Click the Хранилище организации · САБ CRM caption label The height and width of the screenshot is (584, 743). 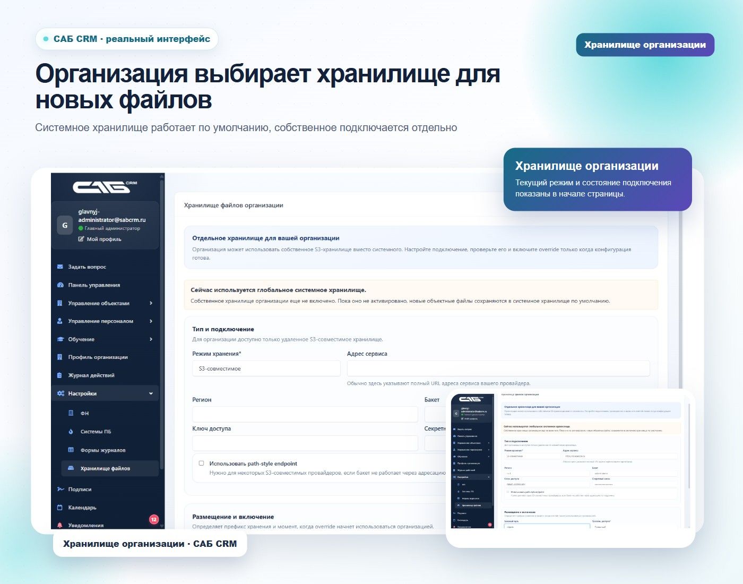(150, 544)
